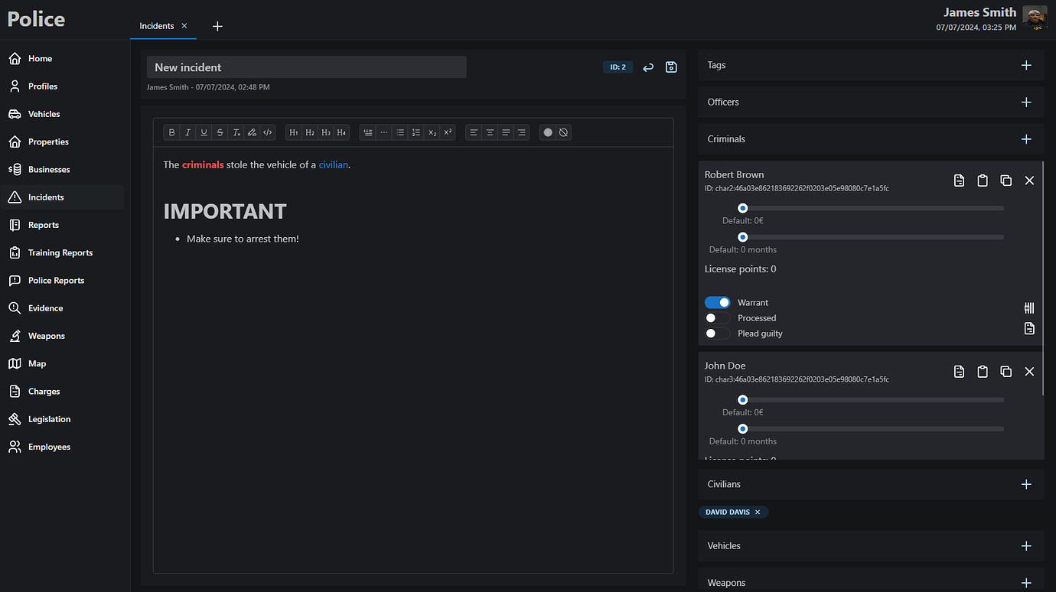Add an officer via the Officers plus button
Image resolution: width=1056 pixels, height=592 pixels.
[1026, 102]
